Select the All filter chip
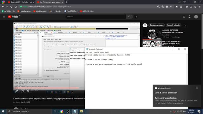 (x=145, y=25)
